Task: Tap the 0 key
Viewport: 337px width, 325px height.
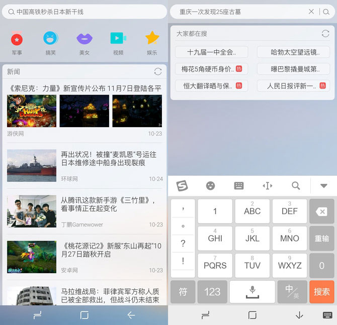Action: click(x=322, y=266)
